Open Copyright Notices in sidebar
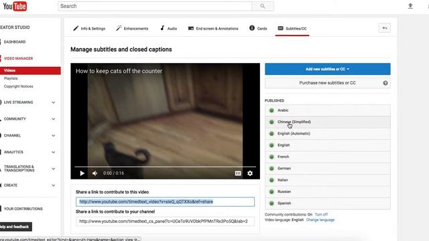This screenshot has height=241, width=429. 18,86
